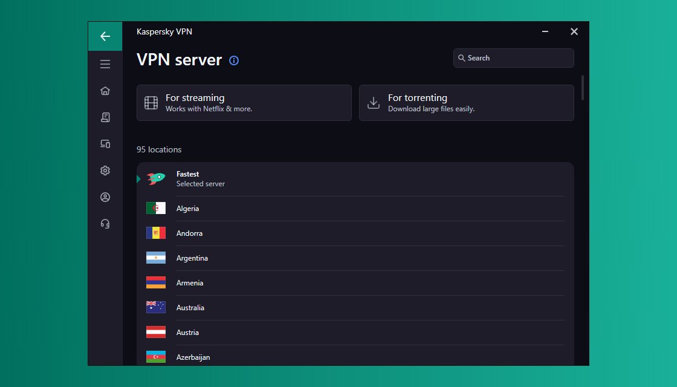Select Andorra server location
Image resolution: width=677 pixels, height=387 pixels.
(x=355, y=233)
